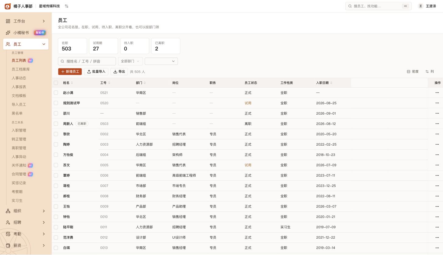Click the 橘子人事部 logo icon
Screen dimensions: 443x255
[8, 6]
